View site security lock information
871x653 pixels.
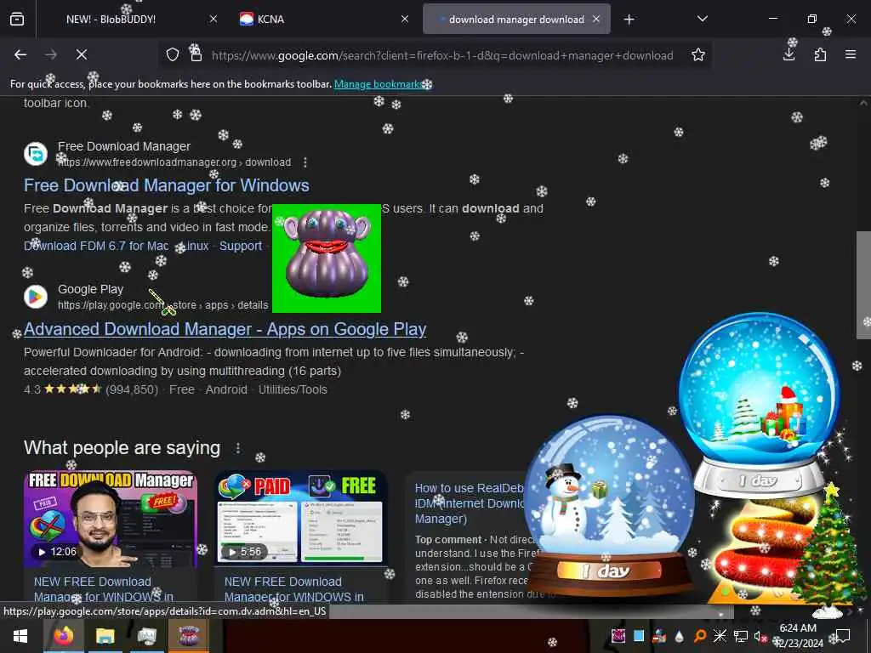point(196,54)
